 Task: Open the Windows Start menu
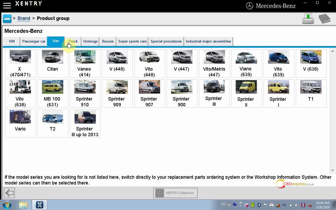[x=7, y=205]
